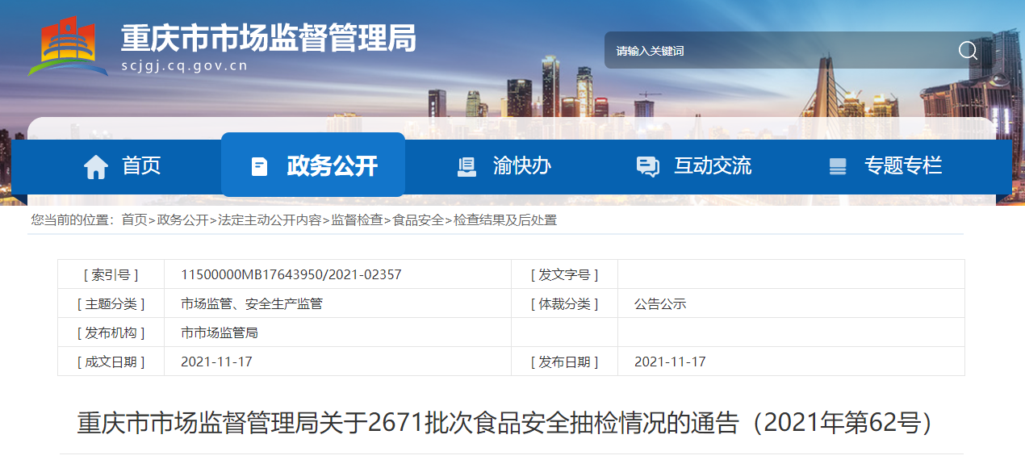Click the [ 发文字号 ] label cell
Screen dimensions: 1025x464
[x=565, y=274]
